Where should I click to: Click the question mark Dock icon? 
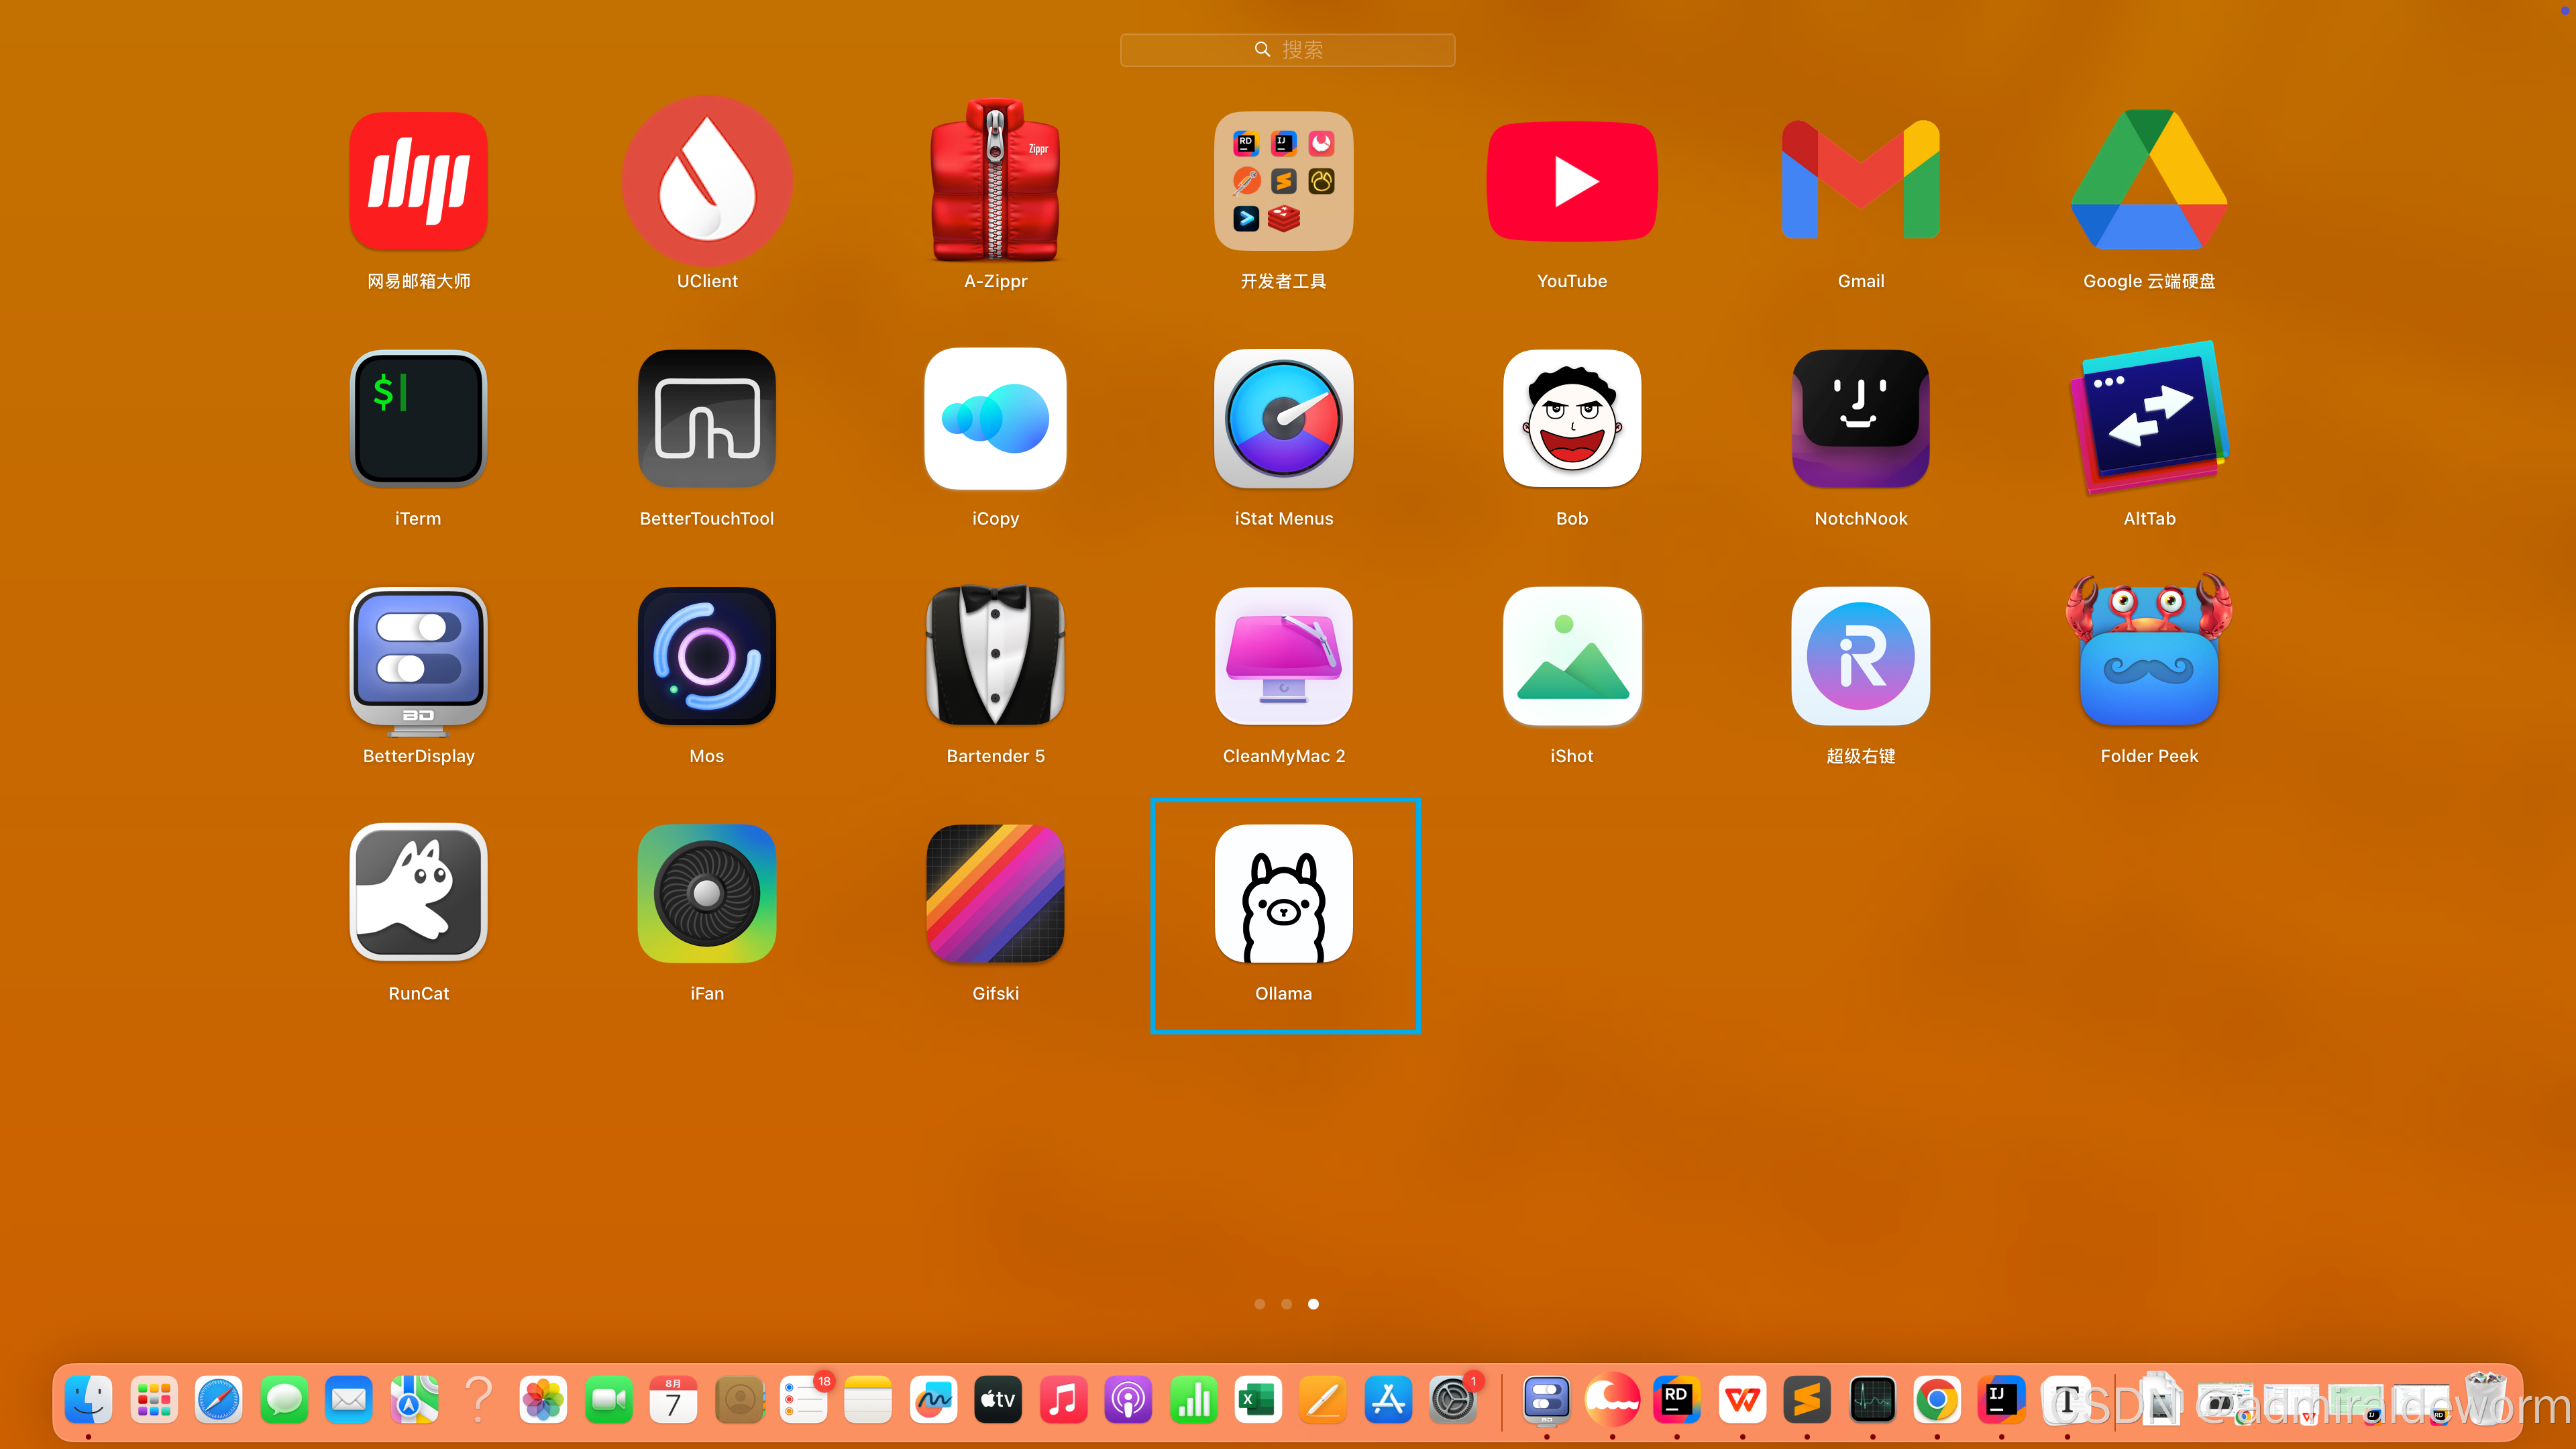[478, 1400]
